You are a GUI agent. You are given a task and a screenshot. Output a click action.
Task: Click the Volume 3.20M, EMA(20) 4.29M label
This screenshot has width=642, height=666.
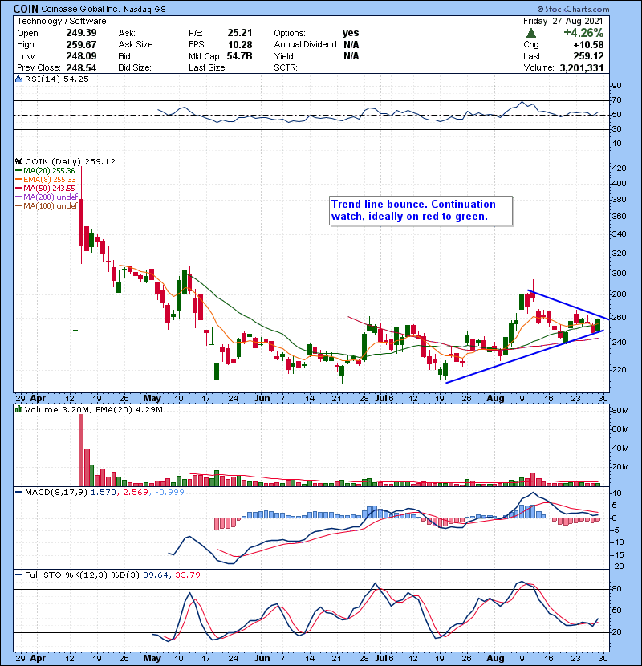pos(93,409)
